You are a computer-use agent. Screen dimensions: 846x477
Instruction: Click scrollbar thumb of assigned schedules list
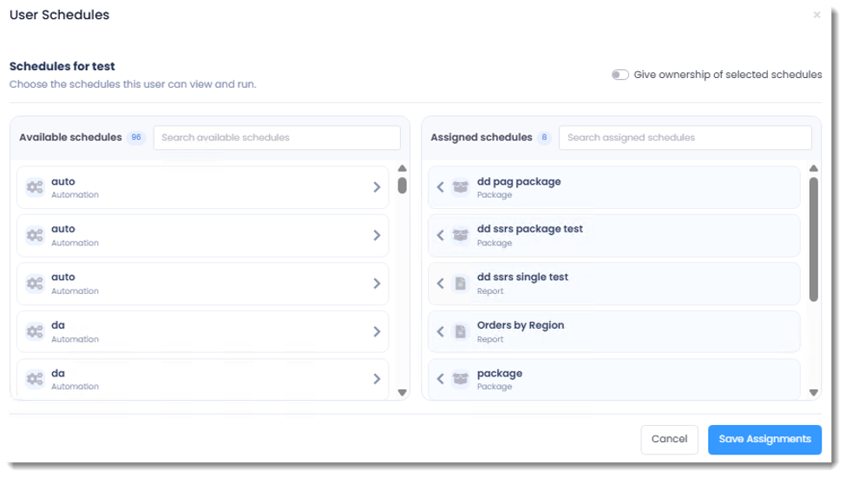coord(814,239)
